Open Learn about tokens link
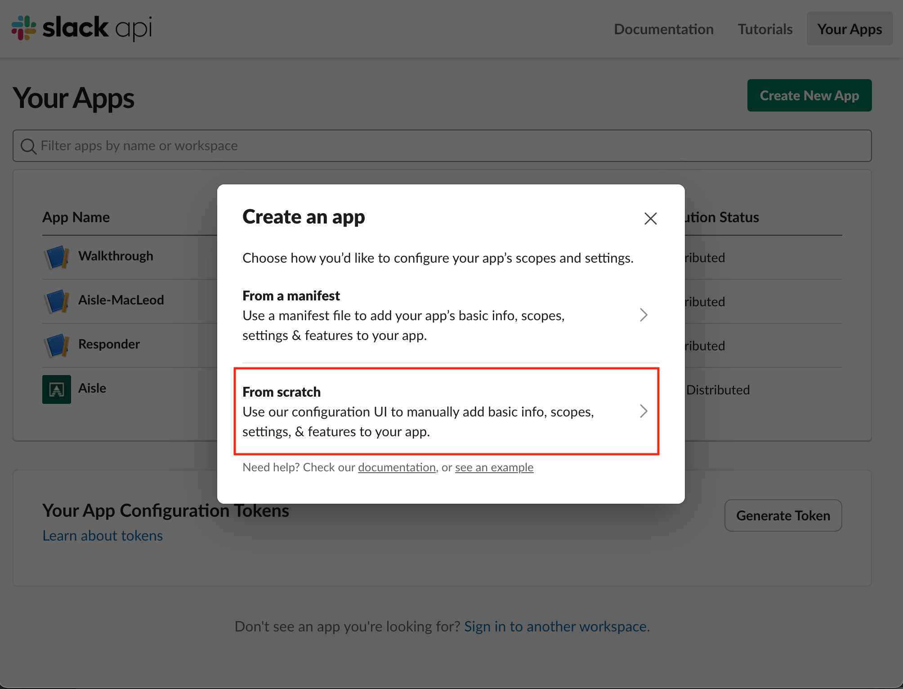The image size is (903, 689). pyautogui.click(x=103, y=536)
